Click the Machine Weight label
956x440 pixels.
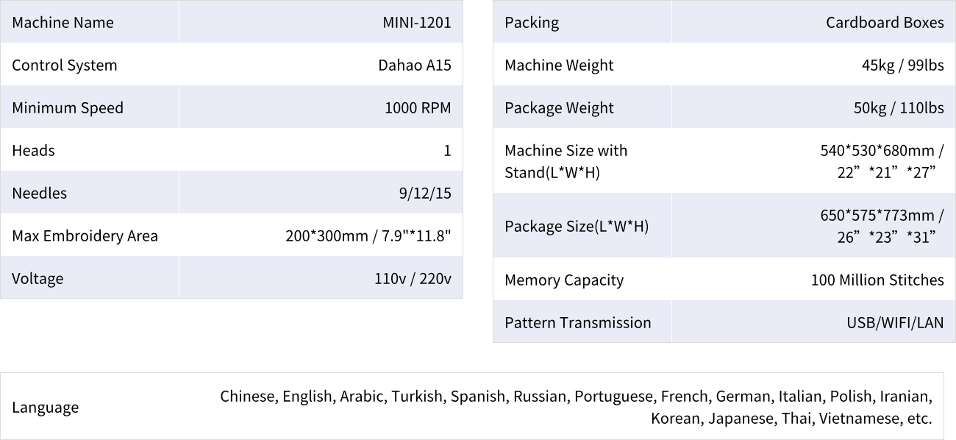pos(559,65)
